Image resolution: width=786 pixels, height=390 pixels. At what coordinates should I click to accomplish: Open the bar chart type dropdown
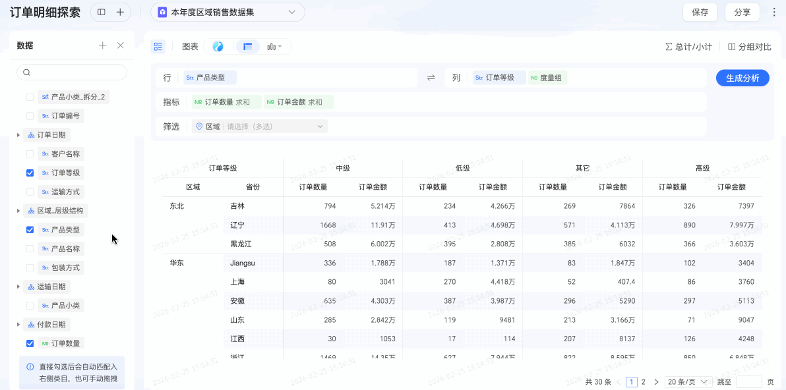pyautogui.click(x=275, y=47)
